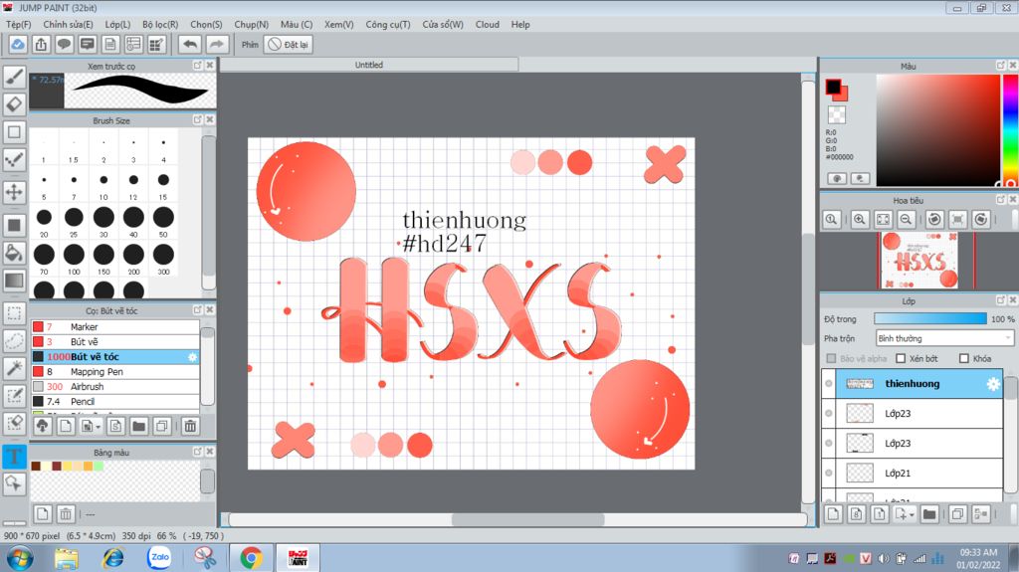The height and width of the screenshot is (572, 1019).
Task: Click the export/share toolbar icon
Action: 41,44
